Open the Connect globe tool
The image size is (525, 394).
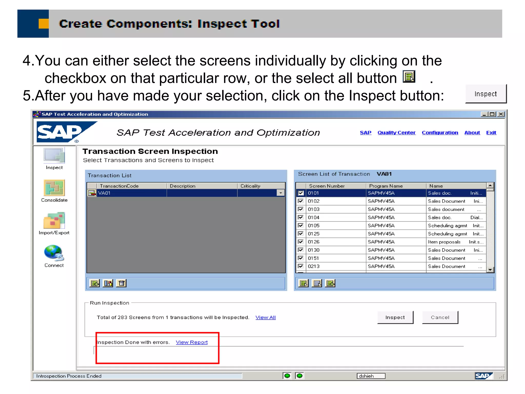[54, 256]
